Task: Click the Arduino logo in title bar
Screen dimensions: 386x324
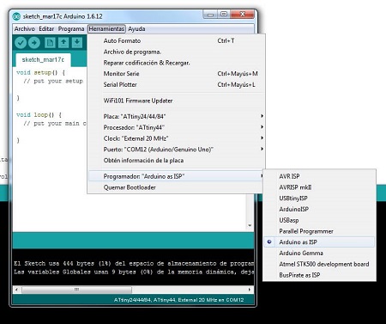Action: click(16, 16)
